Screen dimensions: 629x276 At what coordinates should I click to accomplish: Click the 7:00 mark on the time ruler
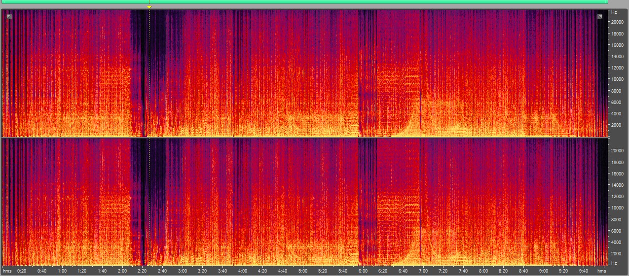tap(423, 271)
